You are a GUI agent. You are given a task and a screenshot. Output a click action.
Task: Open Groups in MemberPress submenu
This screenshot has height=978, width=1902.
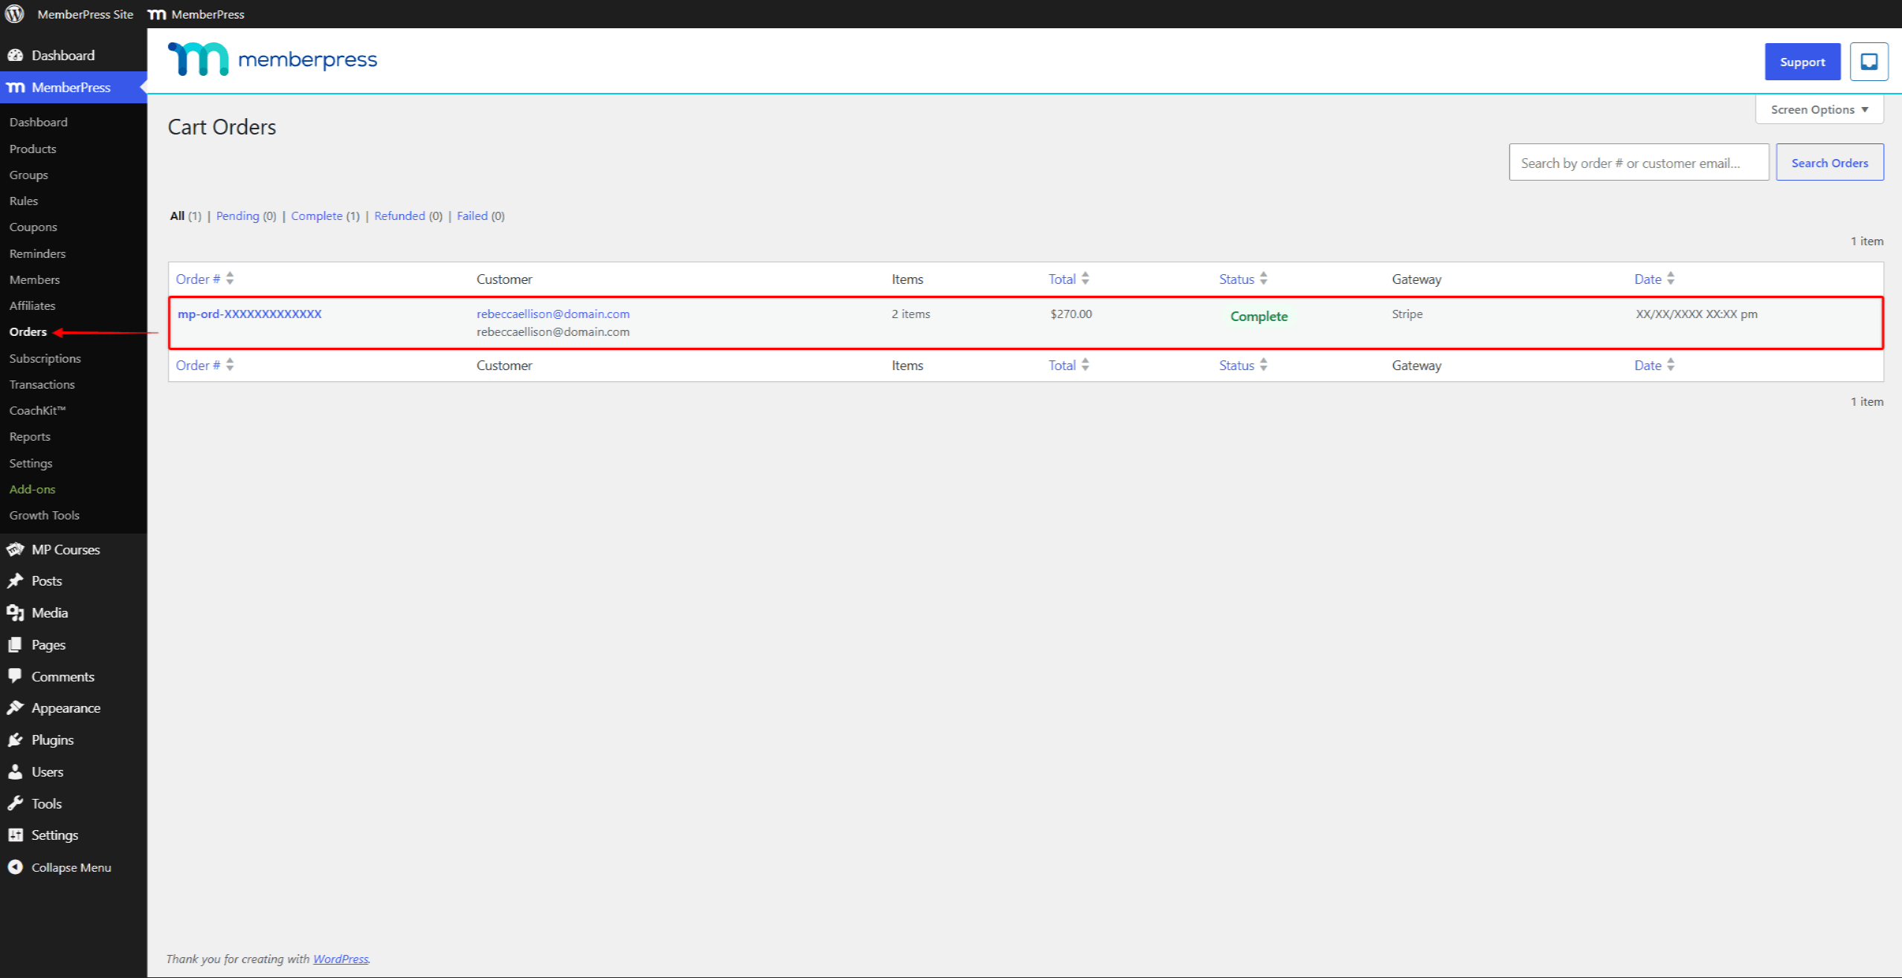pos(28,175)
